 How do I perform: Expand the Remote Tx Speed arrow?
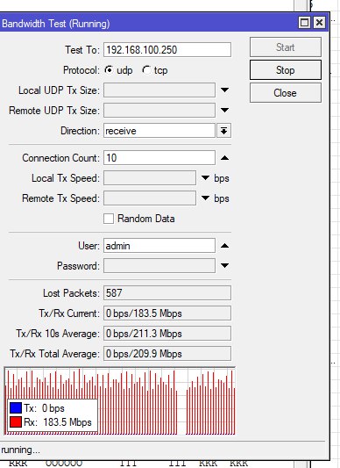click(205, 198)
